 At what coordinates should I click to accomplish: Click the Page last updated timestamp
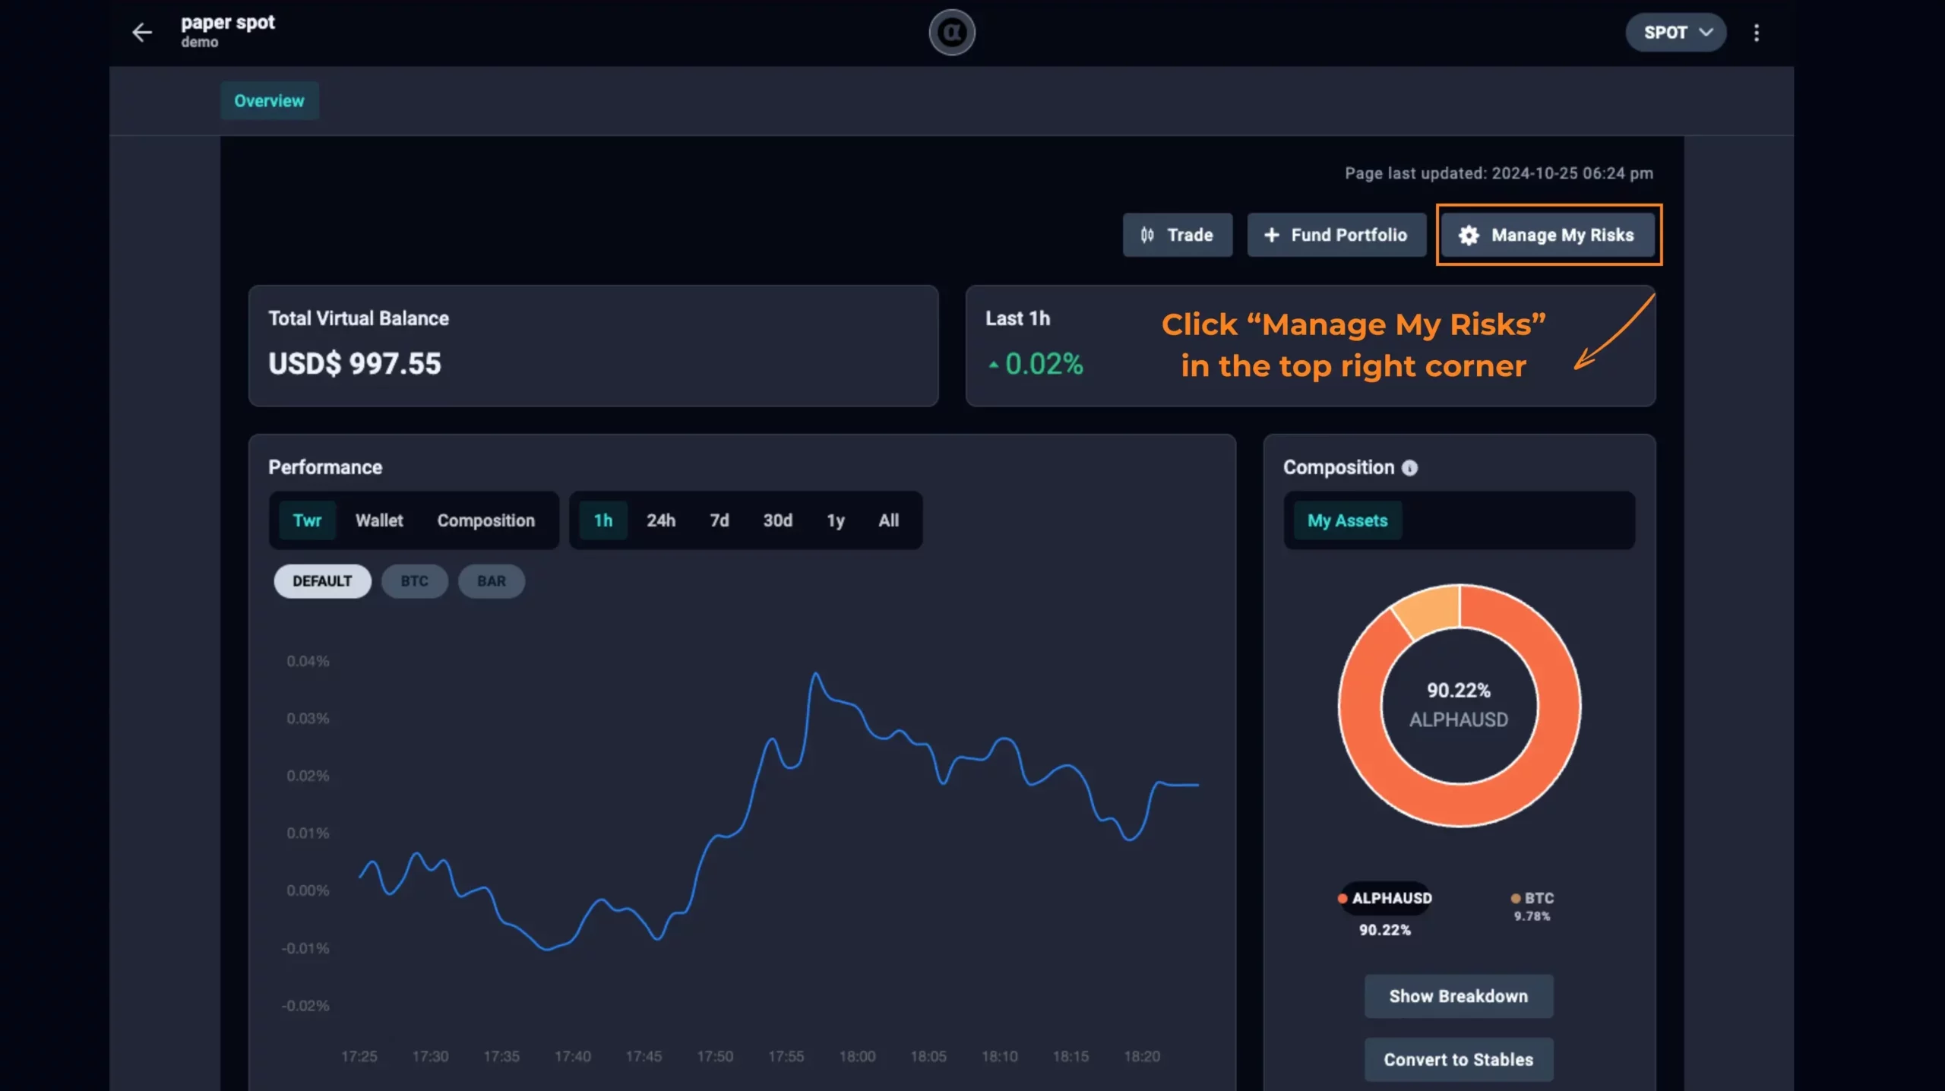tap(1498, 173)
